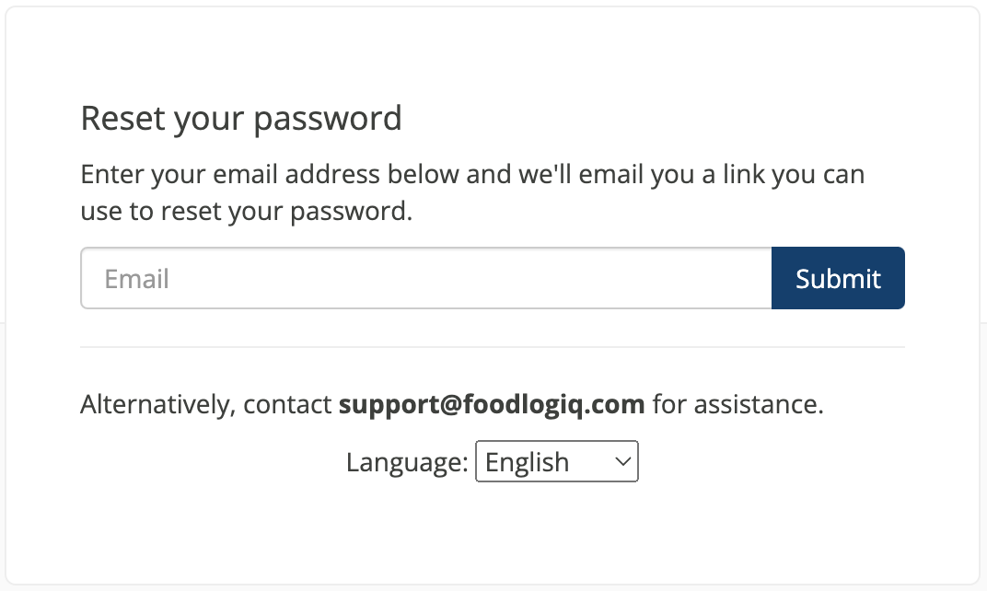Click the 'Language:' label text

[407, 463]
